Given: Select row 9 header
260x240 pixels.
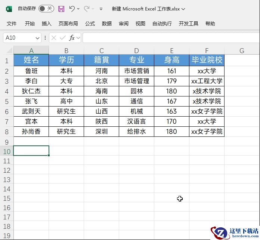Looking at the screenshot, I should pyautogui.click(x=7, y=142).
